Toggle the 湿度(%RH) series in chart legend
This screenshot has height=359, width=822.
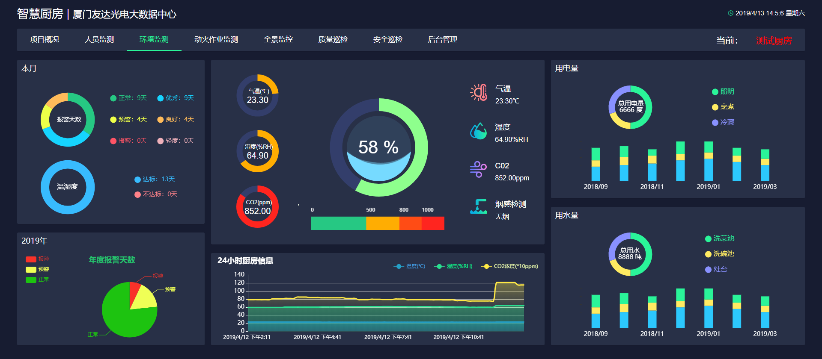(x=453, y=266)
